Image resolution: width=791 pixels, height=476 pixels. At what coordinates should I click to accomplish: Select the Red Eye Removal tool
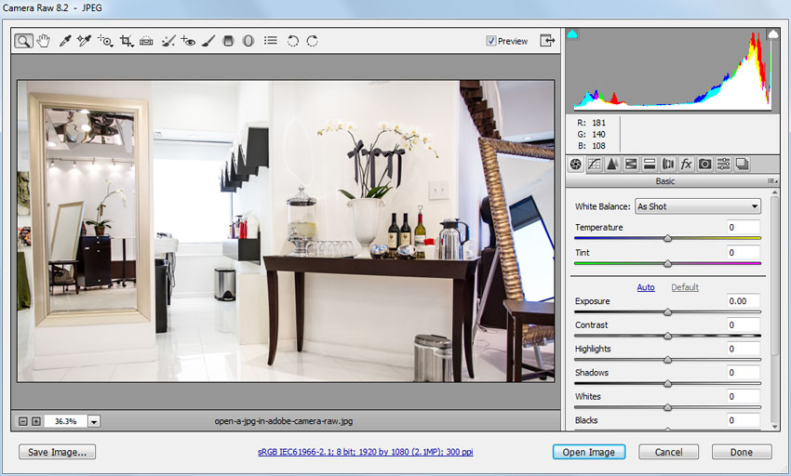(x=188, y=41)
